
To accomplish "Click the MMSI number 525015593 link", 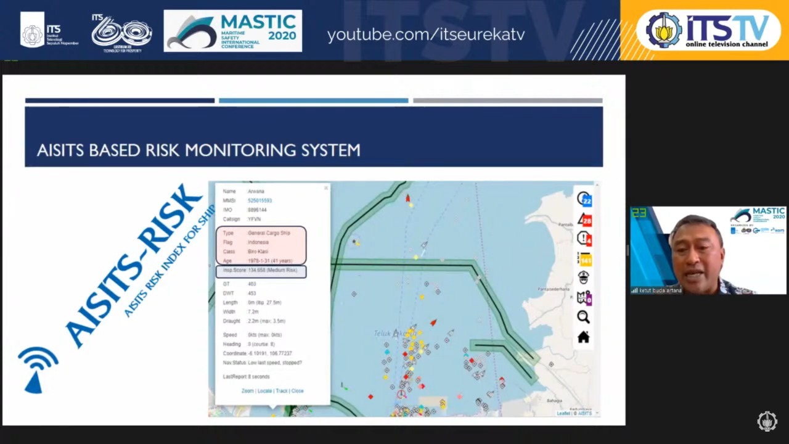I will [x=260, y=200].
